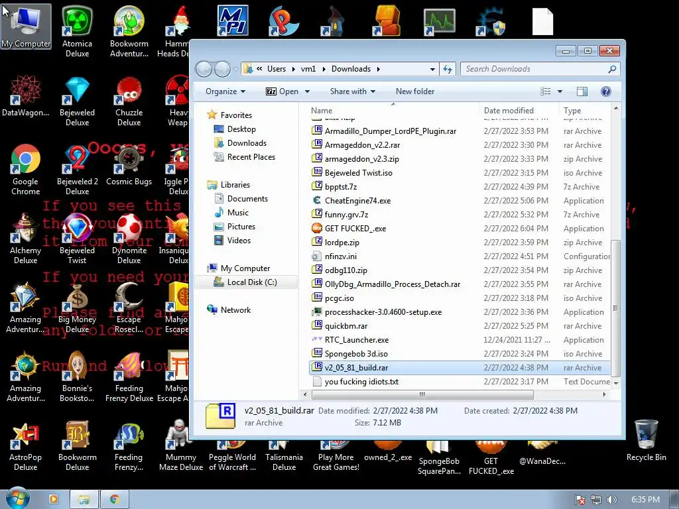Viewport: 679px width, 509px height.
Task: Toggle the preview pane button
Action: pyautogui.click(x=582, y=91)
